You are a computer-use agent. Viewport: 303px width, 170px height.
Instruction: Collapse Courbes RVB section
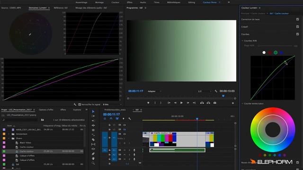pyautogui.click(x=242, y=41)
